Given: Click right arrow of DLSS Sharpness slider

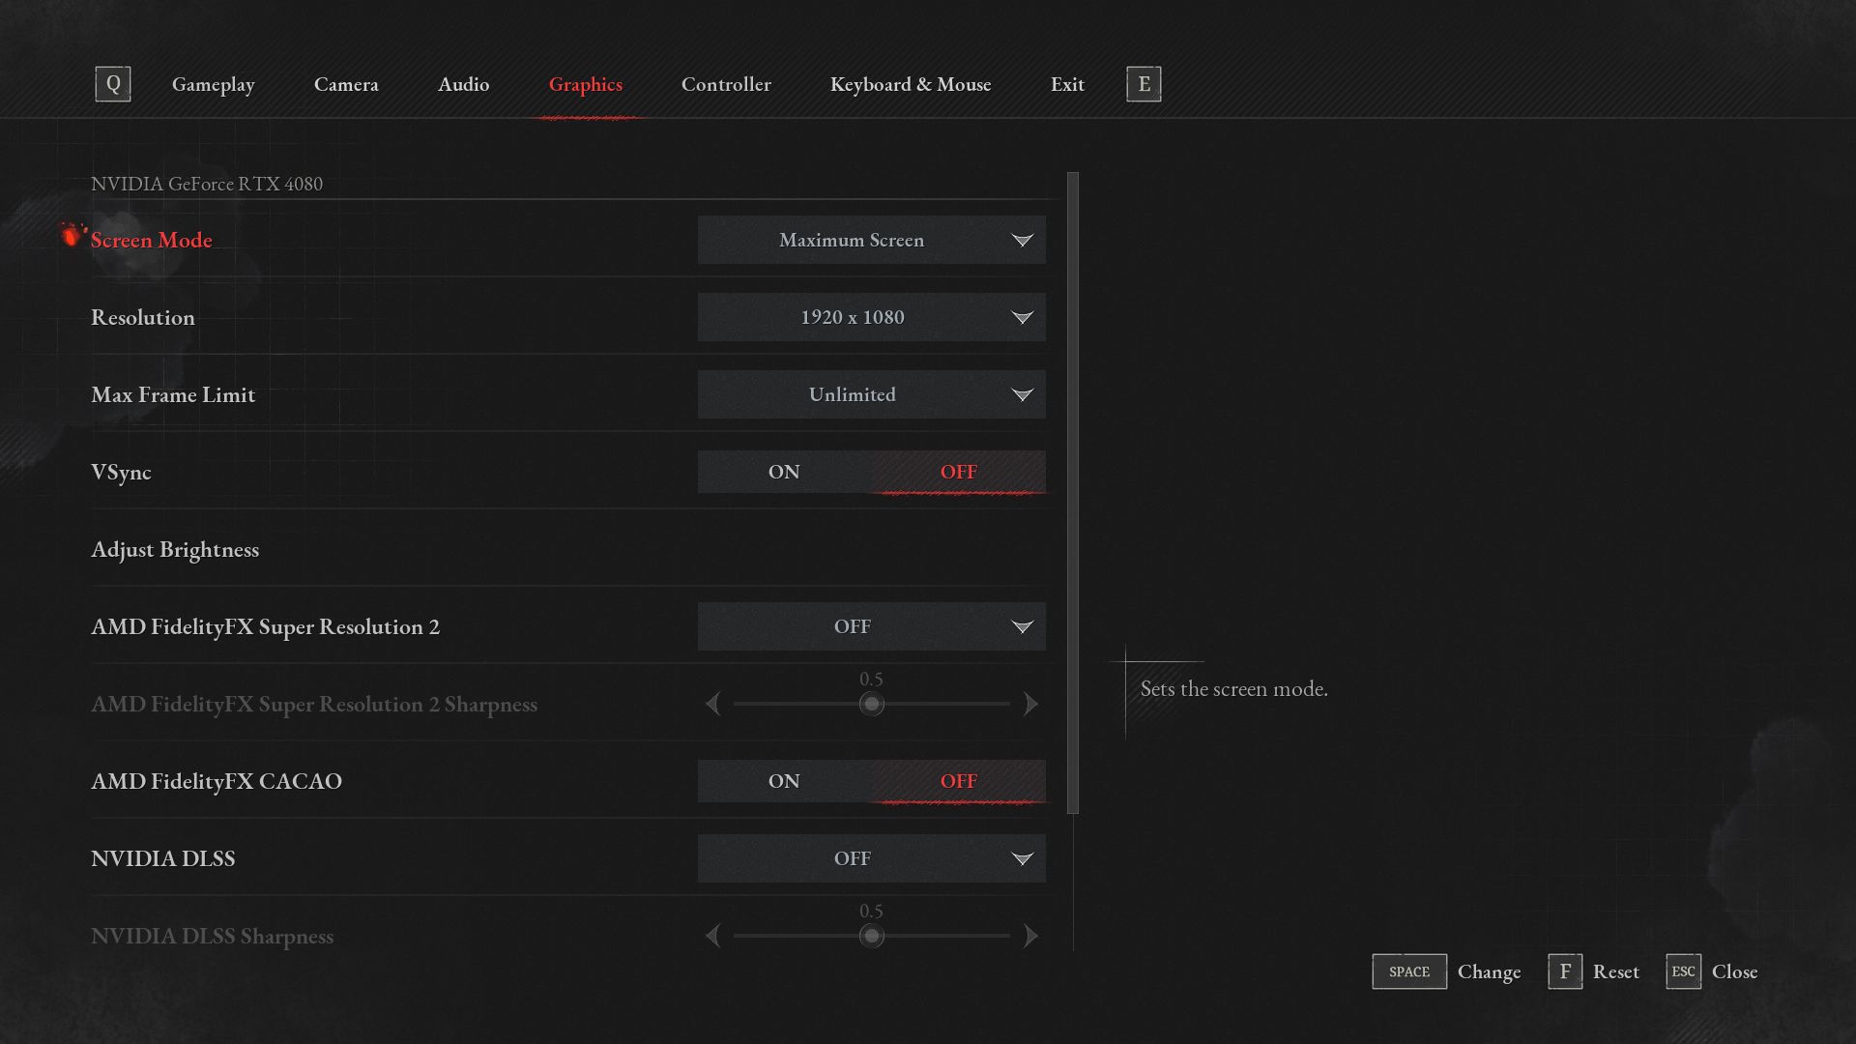Looking at the screenshot, I should click(1030, 936).
